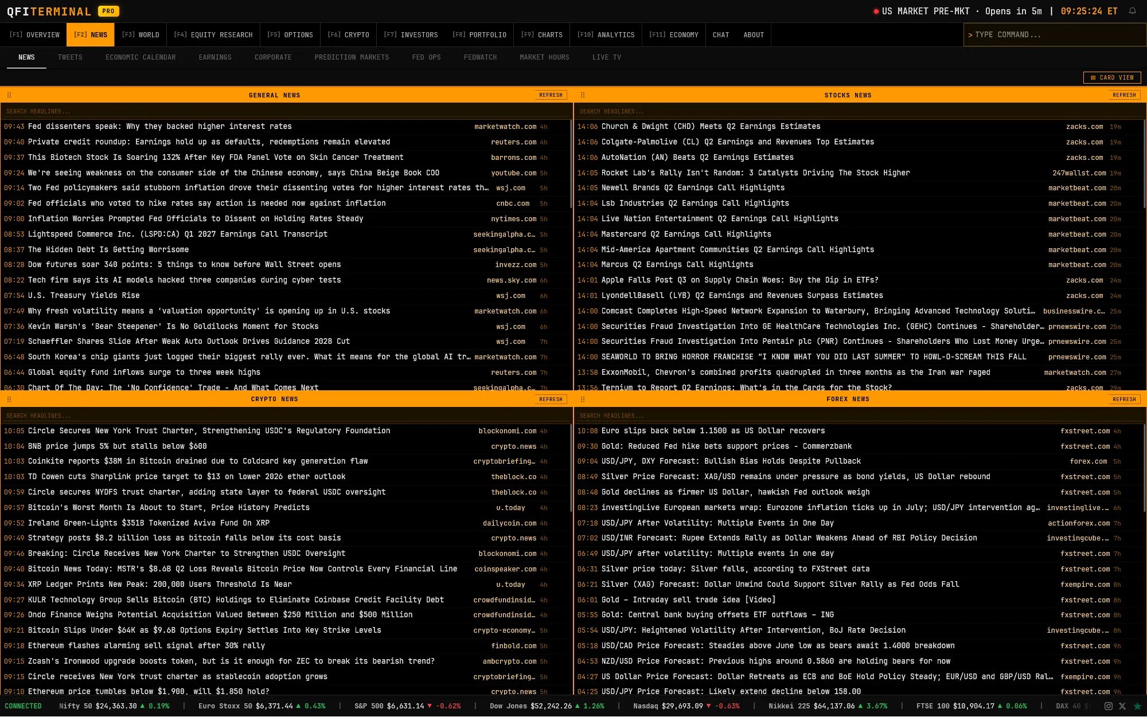Click the Crypto News search headlines field

point(286,416)
